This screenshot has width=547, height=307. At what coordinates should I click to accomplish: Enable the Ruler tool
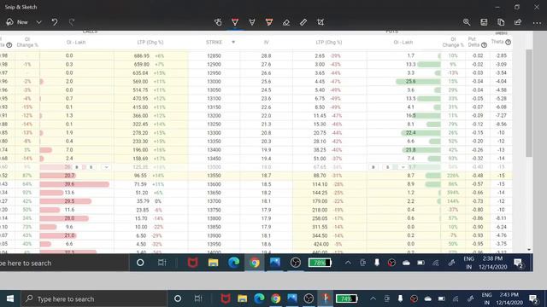pos(303,22)
